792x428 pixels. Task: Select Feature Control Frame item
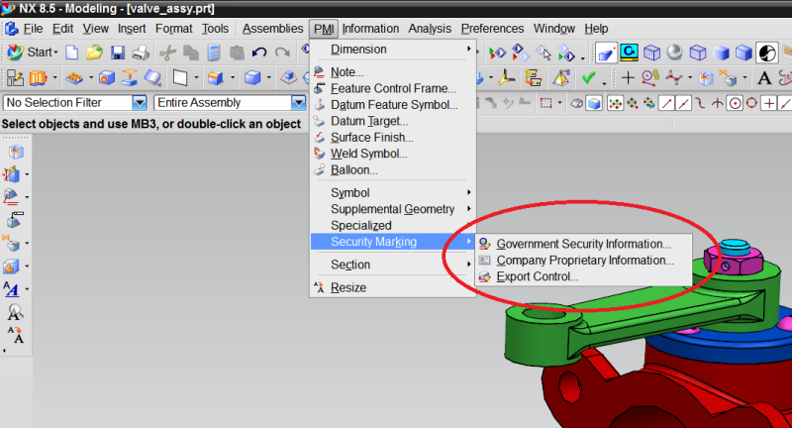click(x=393, y=88)
